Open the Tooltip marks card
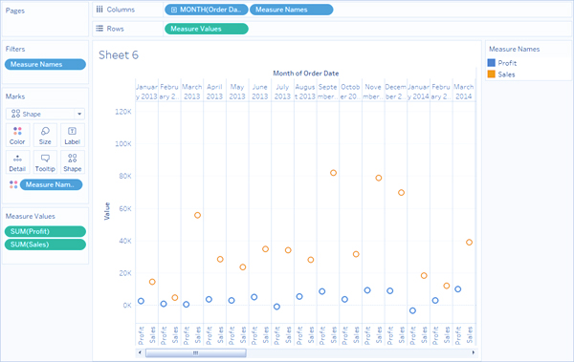Screen dimensions: 574x362 pyautogui.click(x=45, y=162)
